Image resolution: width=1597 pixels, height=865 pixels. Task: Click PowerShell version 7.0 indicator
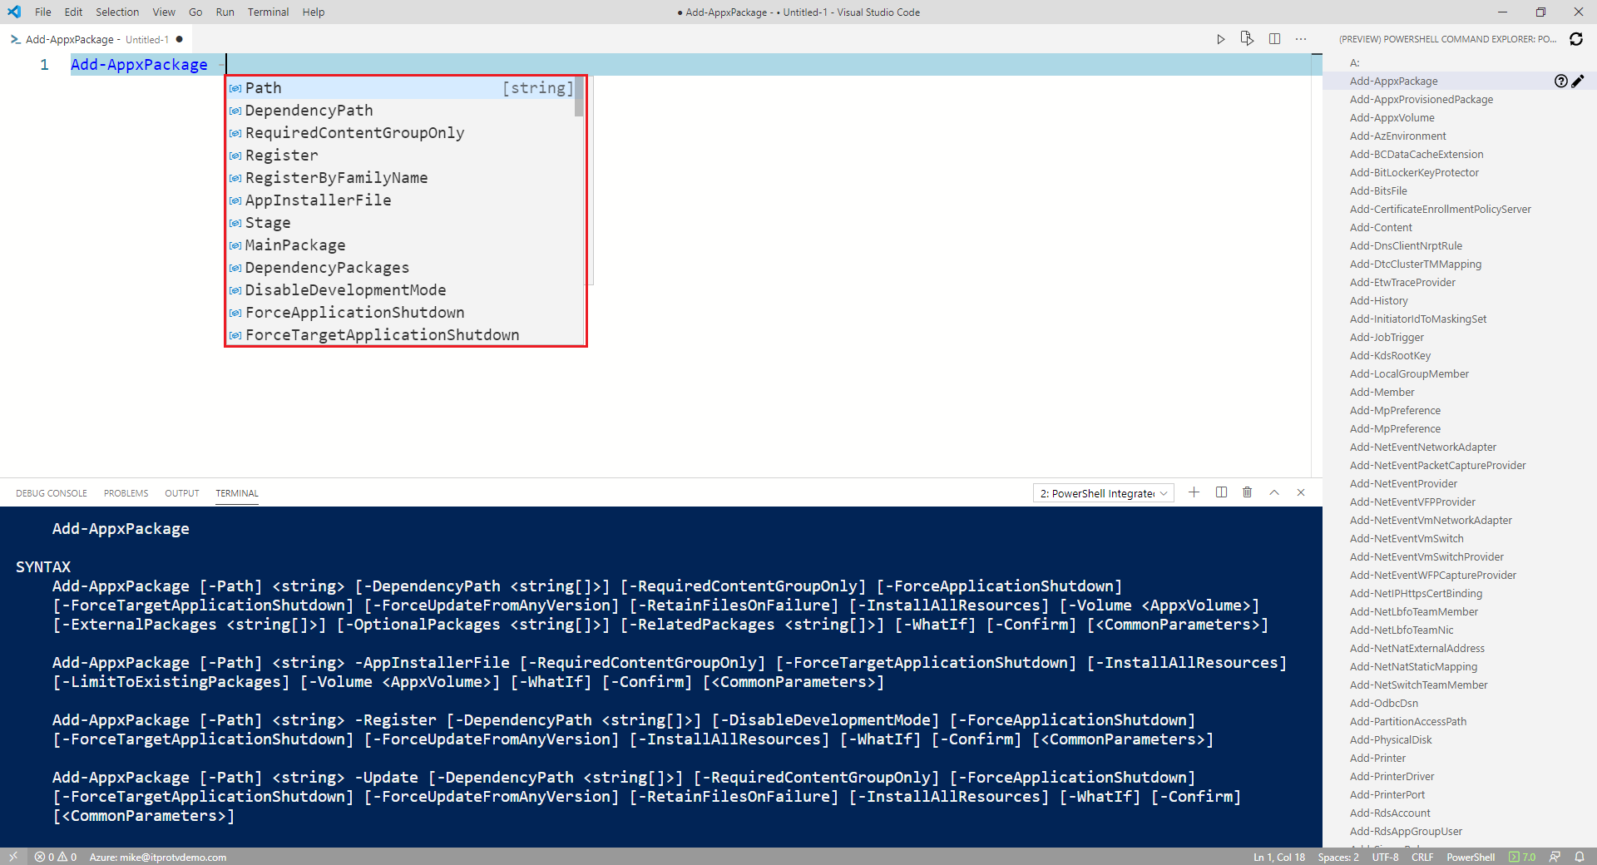click(x=1522, y=857)
